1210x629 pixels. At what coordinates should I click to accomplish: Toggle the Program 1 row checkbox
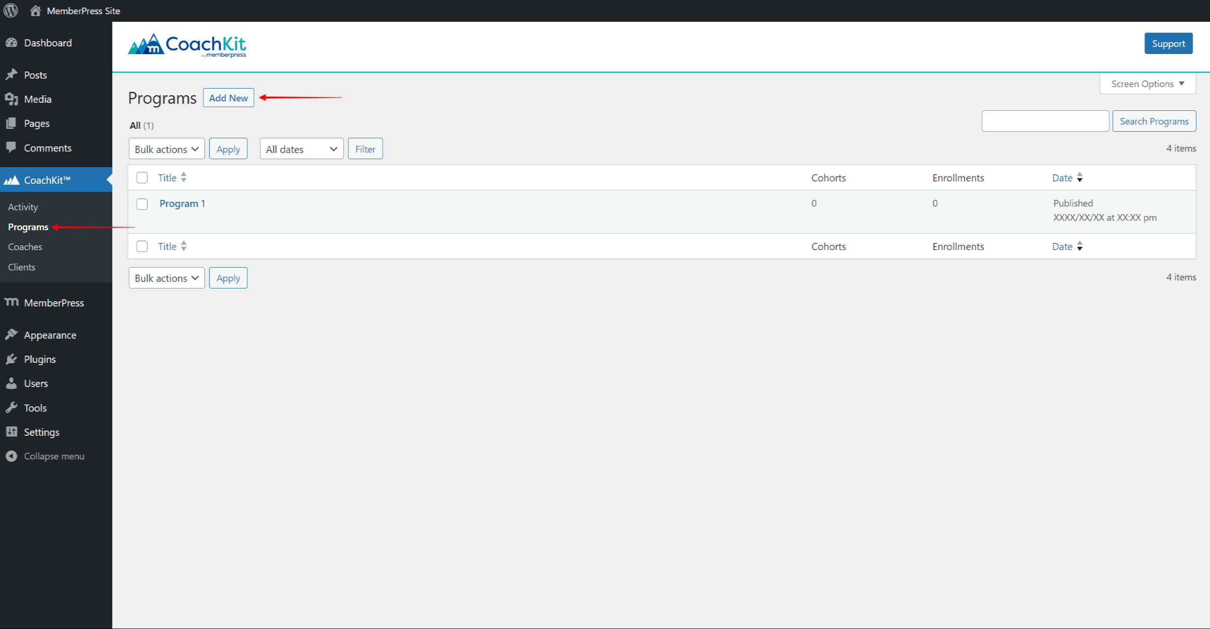pyautogui.click(x=142, y=202)
